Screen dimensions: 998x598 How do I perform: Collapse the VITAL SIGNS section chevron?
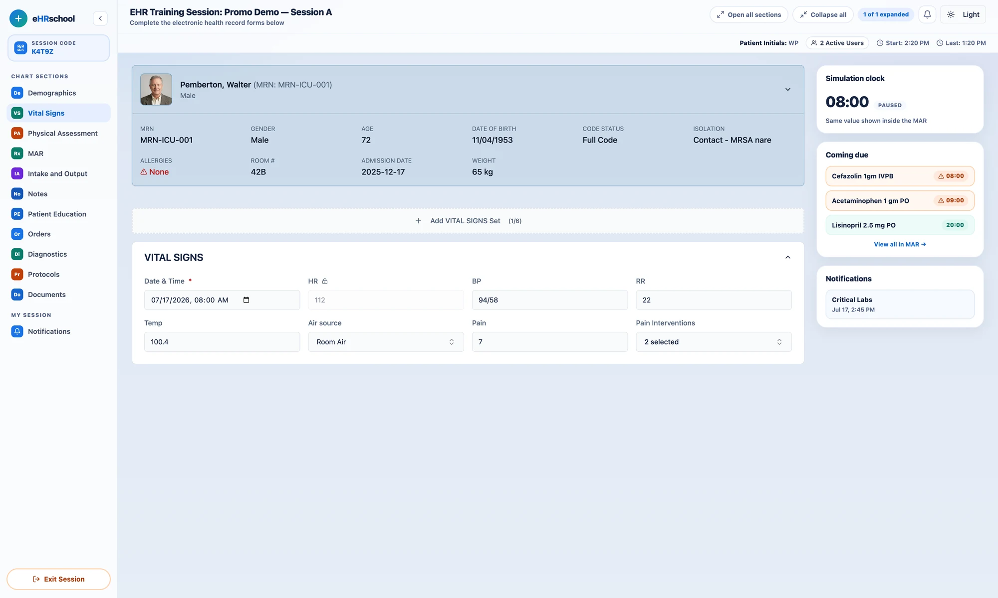[788, 258]
